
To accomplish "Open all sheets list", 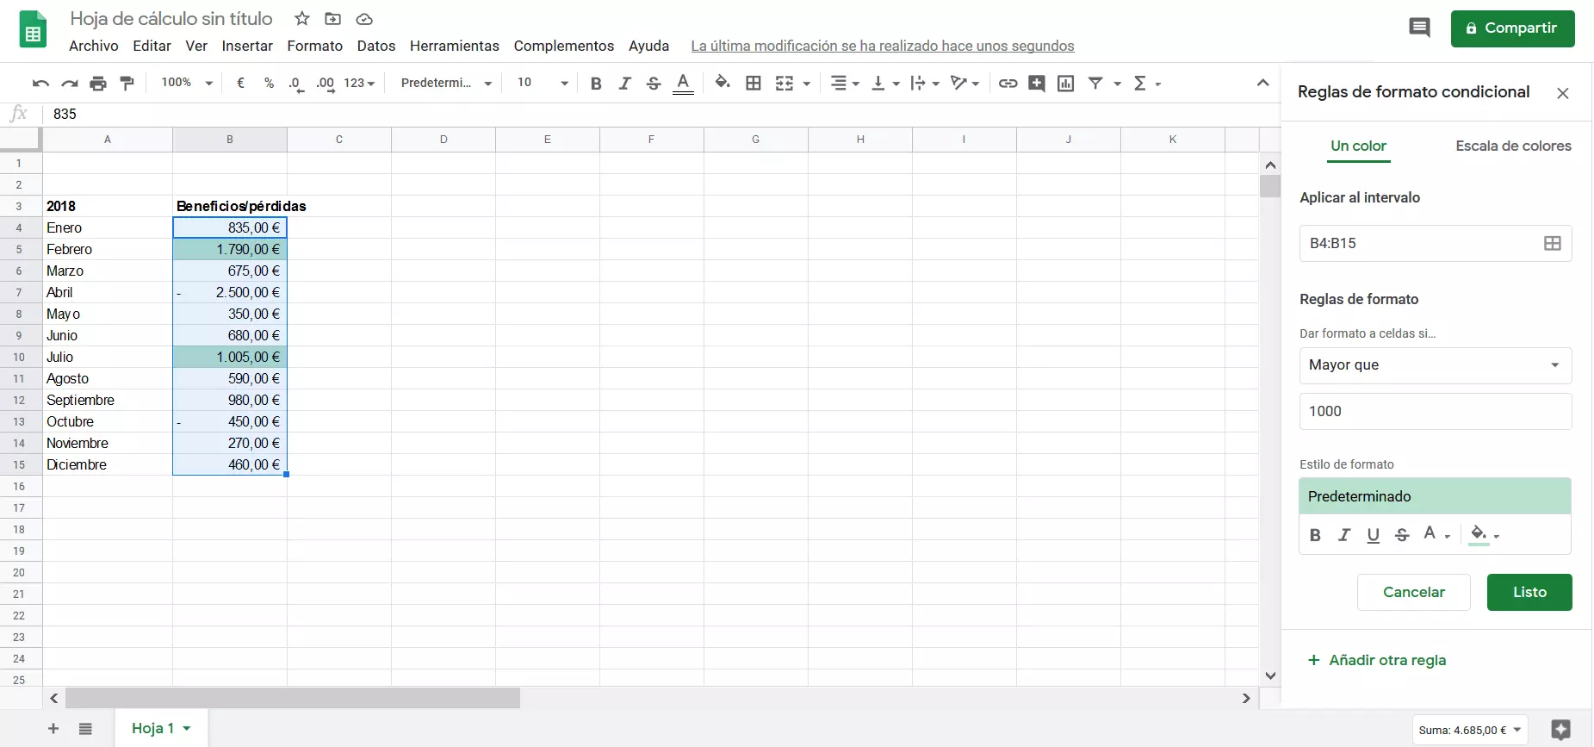I will [x=85, y=729].
